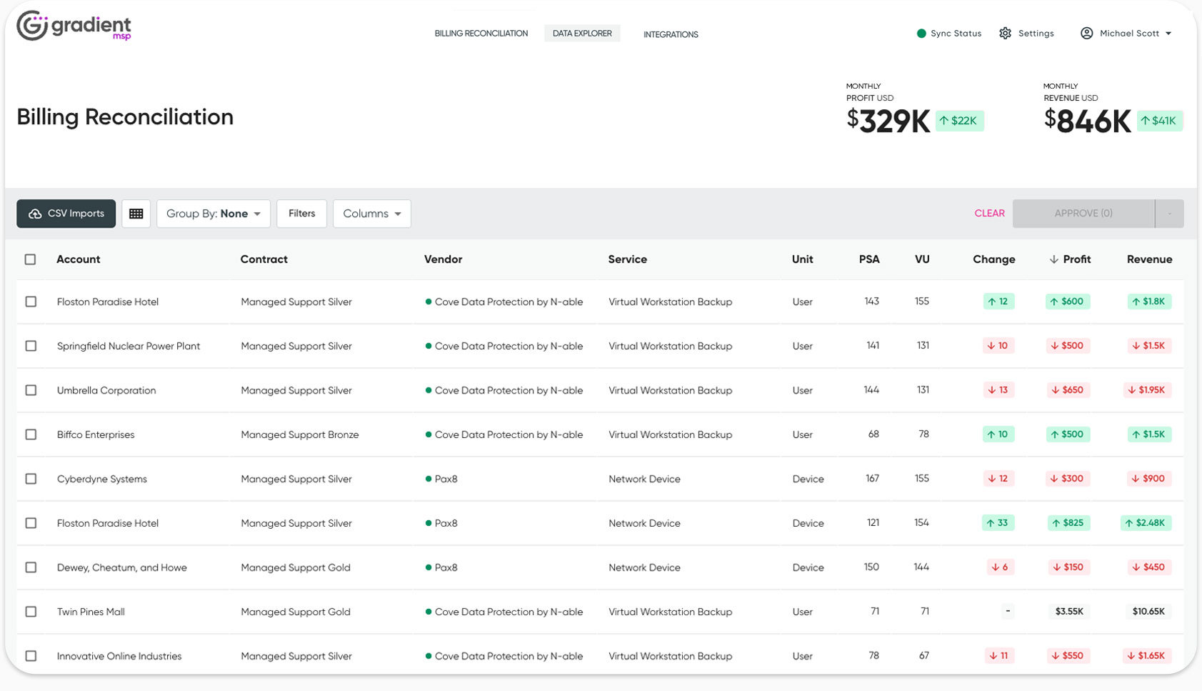Click the green change badge 33 in Floston Network Device row

[998, 523]
